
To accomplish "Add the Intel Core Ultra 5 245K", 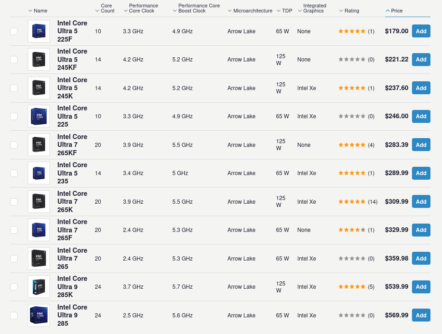I will 421,88.
